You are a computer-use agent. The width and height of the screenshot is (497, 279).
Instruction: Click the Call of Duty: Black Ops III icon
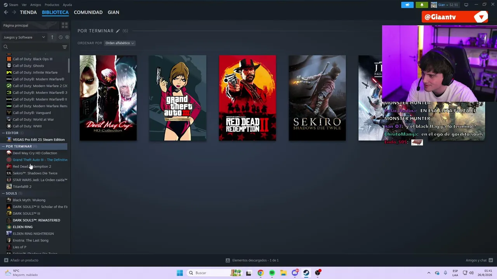pyautogui.click(x=9, y=59)
